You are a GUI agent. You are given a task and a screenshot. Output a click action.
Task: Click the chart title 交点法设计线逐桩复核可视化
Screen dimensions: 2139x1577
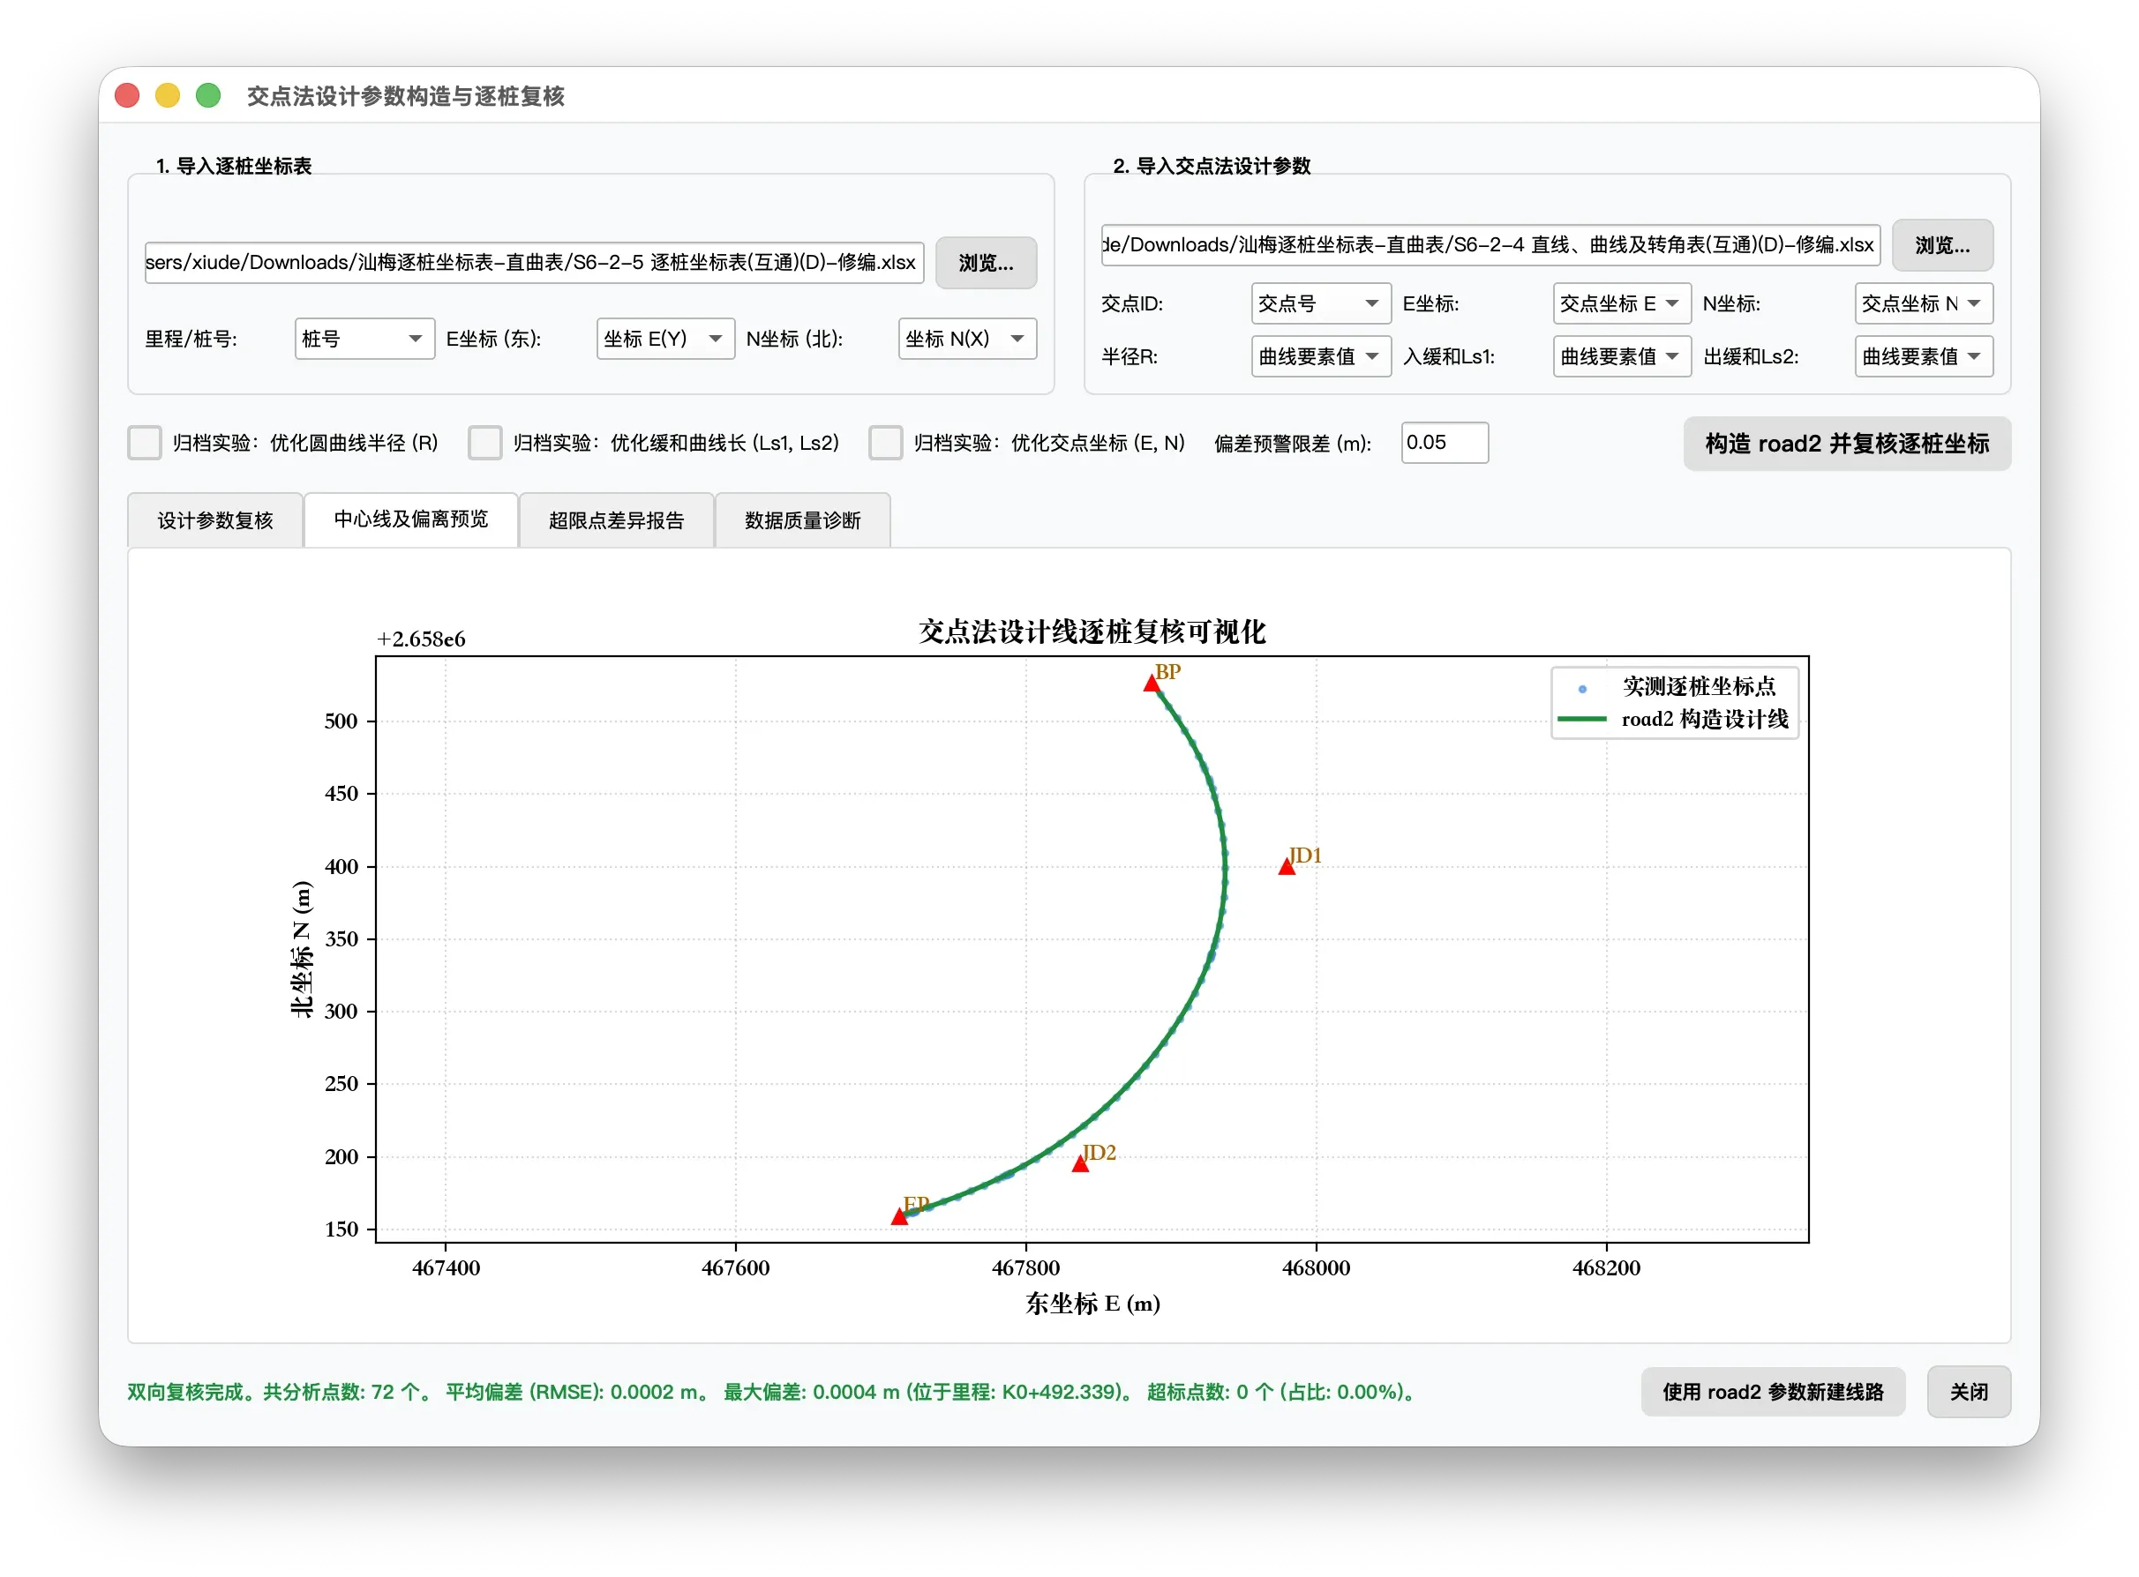pyautogui.click(x=1092, y=632)
